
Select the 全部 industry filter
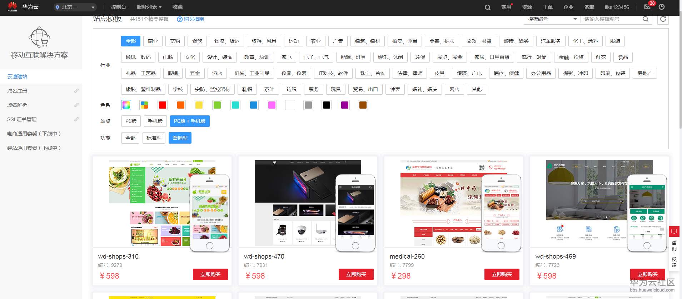point(131,41)
